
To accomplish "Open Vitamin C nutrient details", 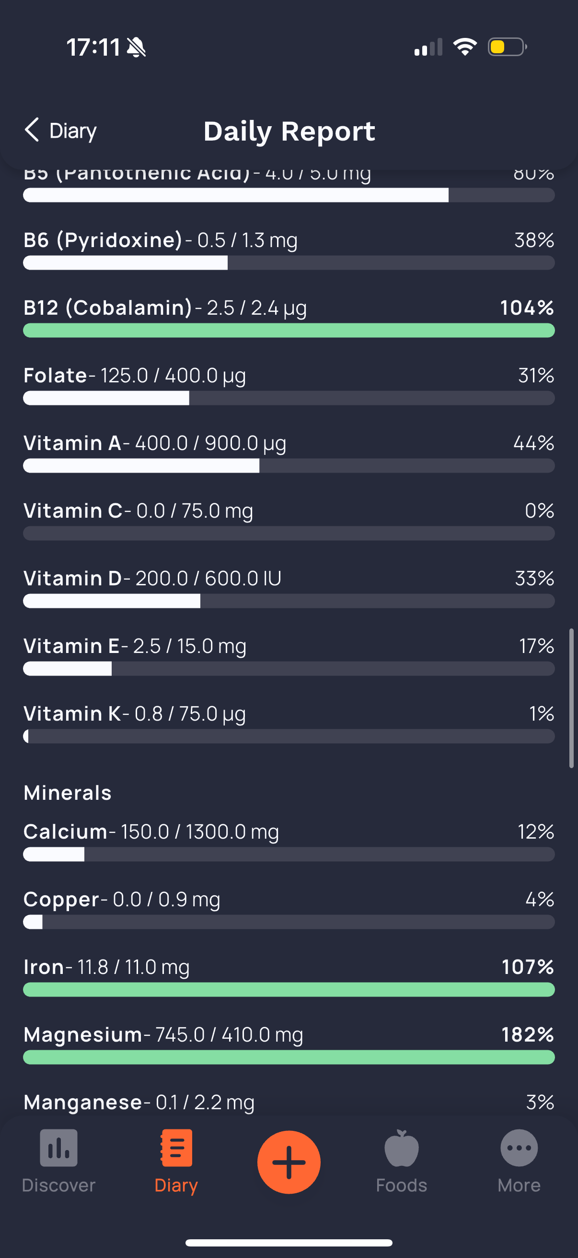I will click(289, 521).
